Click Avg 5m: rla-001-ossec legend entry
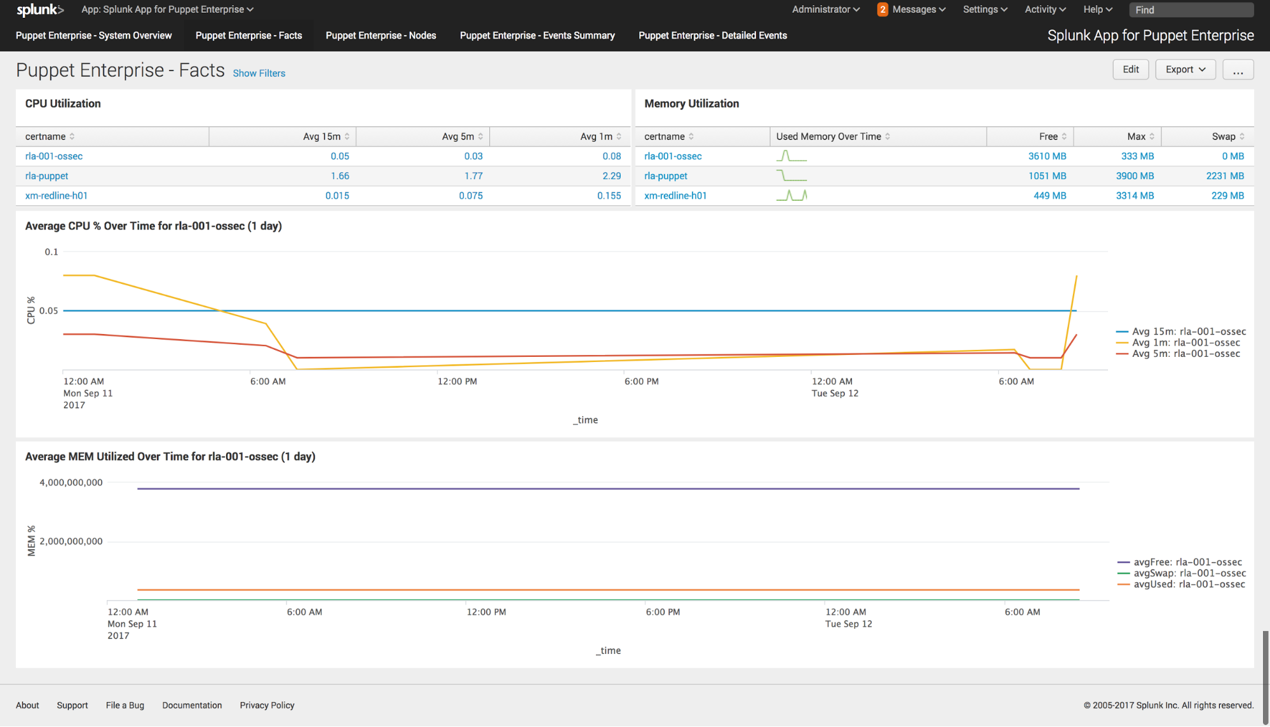 [1178, 354]
